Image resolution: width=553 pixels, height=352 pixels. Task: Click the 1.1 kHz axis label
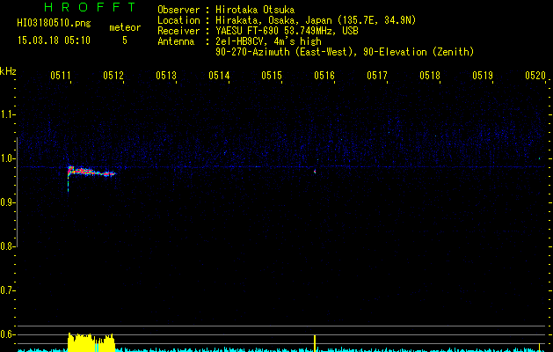pos(7,114)
